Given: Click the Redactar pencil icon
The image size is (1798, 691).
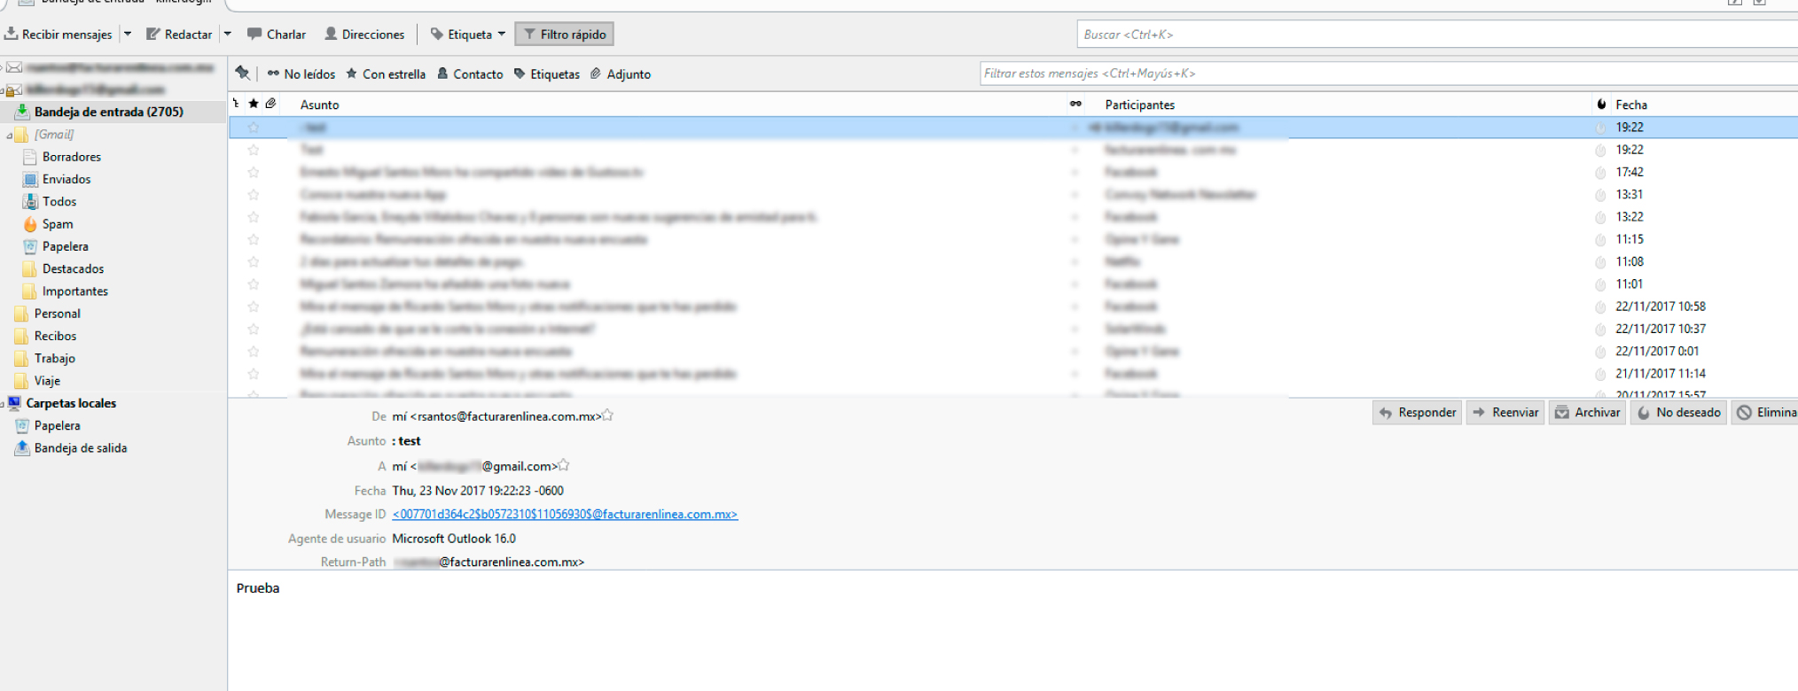Looking at the screenshot, I should click(x=153, y=34).
